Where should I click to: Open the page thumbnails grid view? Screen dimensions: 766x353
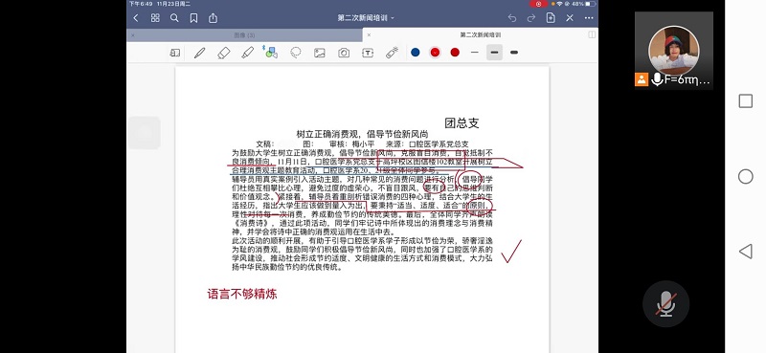click(x=155, y=18)
